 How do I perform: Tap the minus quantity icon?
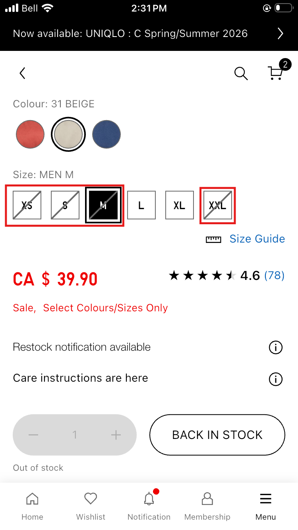click(x=33, y=435)
